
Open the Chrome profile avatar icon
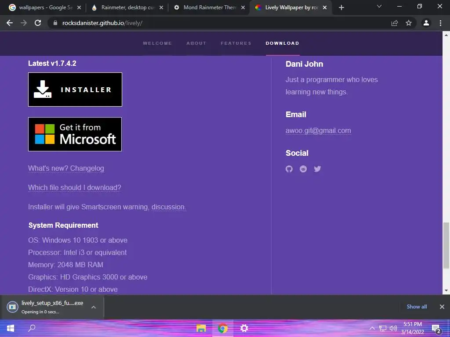pos(426,23)
